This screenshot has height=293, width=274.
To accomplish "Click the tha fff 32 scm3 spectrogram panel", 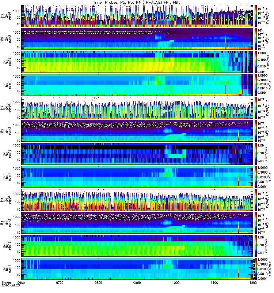I will [137, 39].
